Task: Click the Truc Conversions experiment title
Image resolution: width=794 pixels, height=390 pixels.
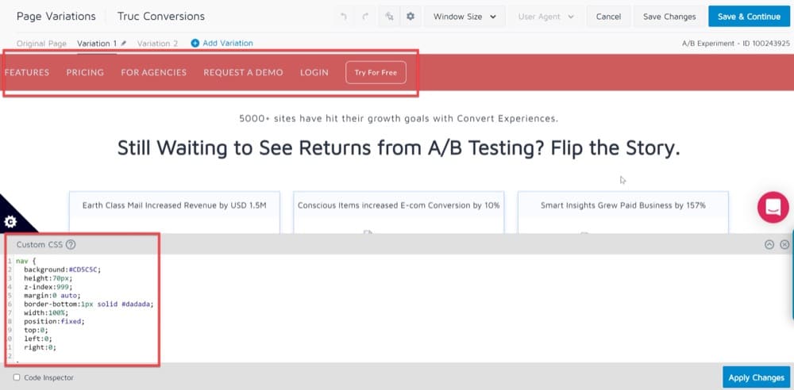Action: pos(161,16)
